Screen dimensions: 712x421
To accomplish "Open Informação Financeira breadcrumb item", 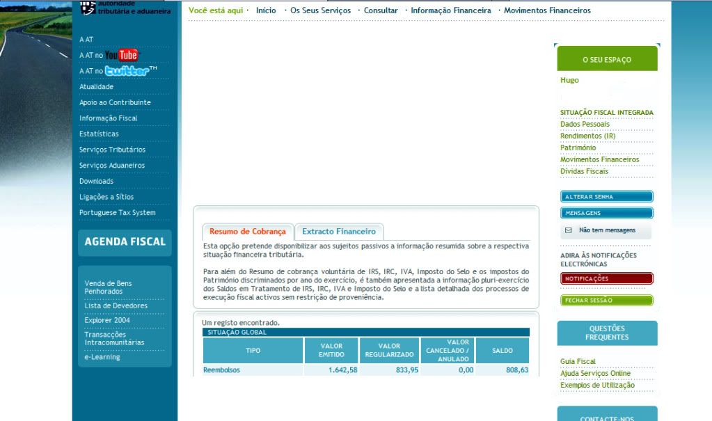I will (x=450, y=10).
